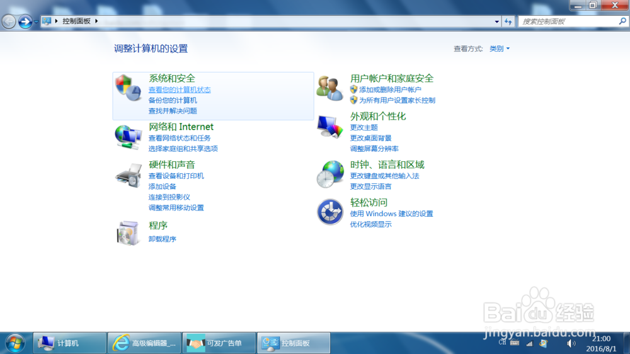Screen dimensions: 630x354
Task: Click 添加或删除用户帐户 link
Action: pyautogui.click(x=390, y=89)
